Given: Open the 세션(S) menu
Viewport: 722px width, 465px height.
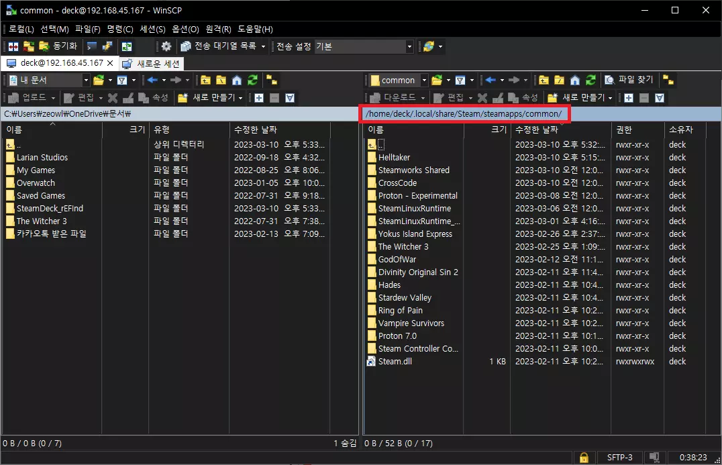Looking at the screenshot, I should (x=152, y=29).
